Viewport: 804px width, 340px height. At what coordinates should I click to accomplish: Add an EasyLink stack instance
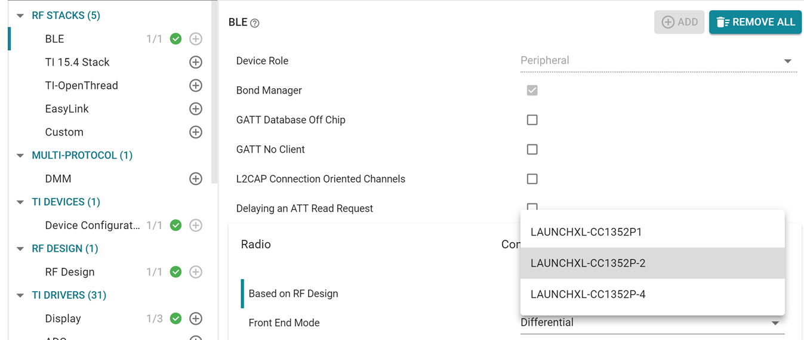point(195,109)
